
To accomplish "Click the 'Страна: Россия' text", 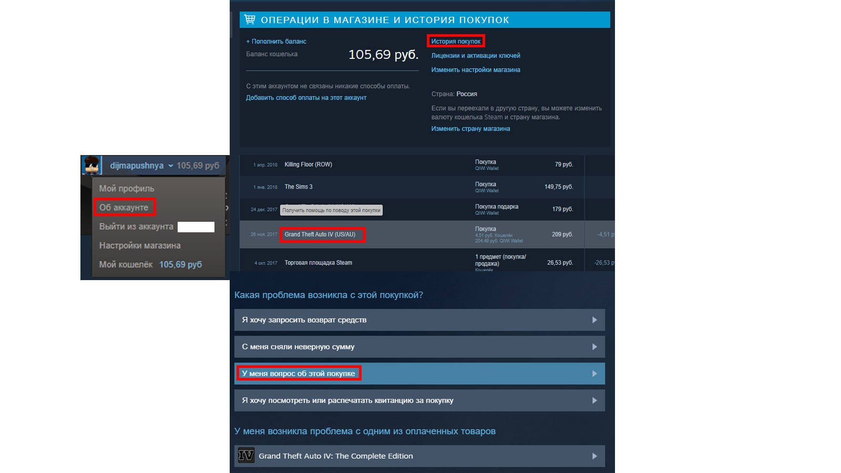I will (x=454, y=94).
